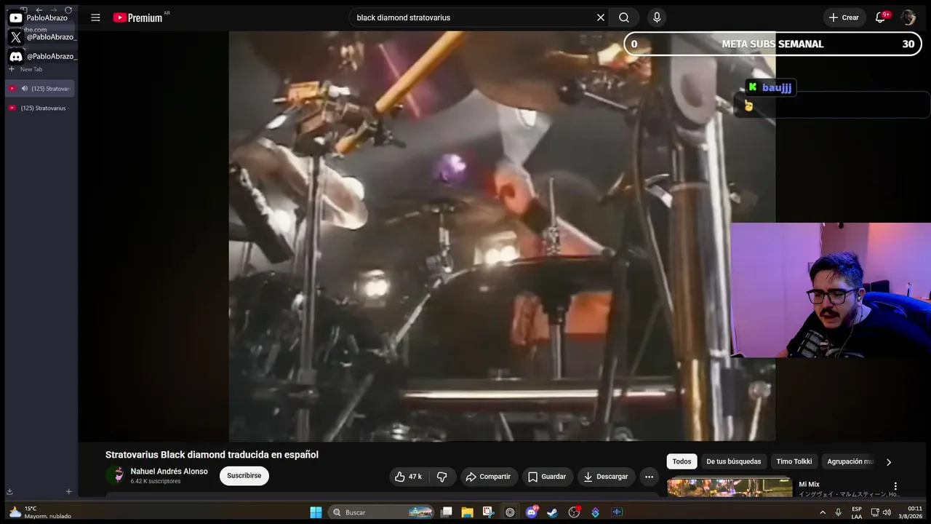Click the PabloAbrazo YouTube overlay label
The width and height of the screenshot is (931, 524).
47,17
